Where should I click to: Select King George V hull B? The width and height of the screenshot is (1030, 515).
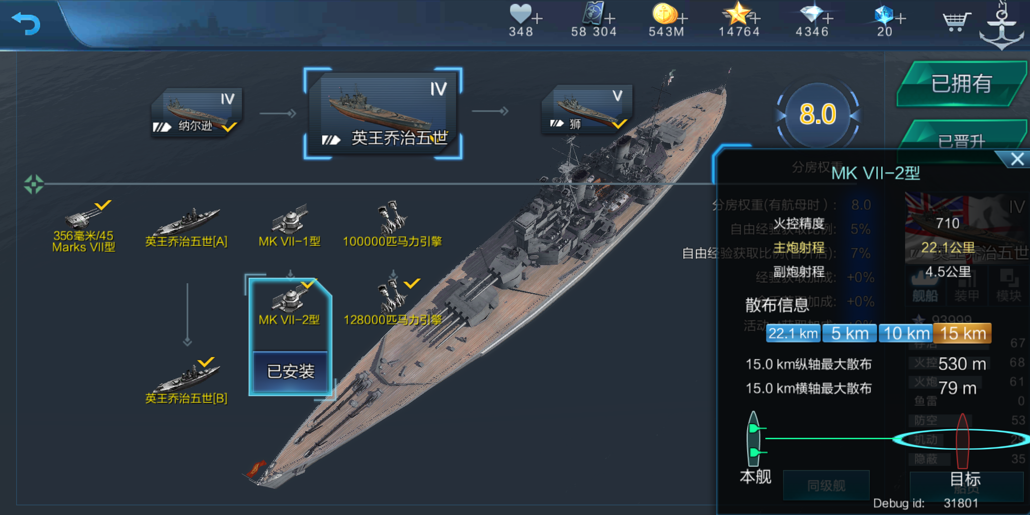click(186, 381)
